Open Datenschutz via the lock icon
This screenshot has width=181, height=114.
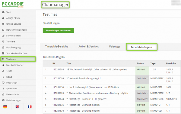pos(3,94)
